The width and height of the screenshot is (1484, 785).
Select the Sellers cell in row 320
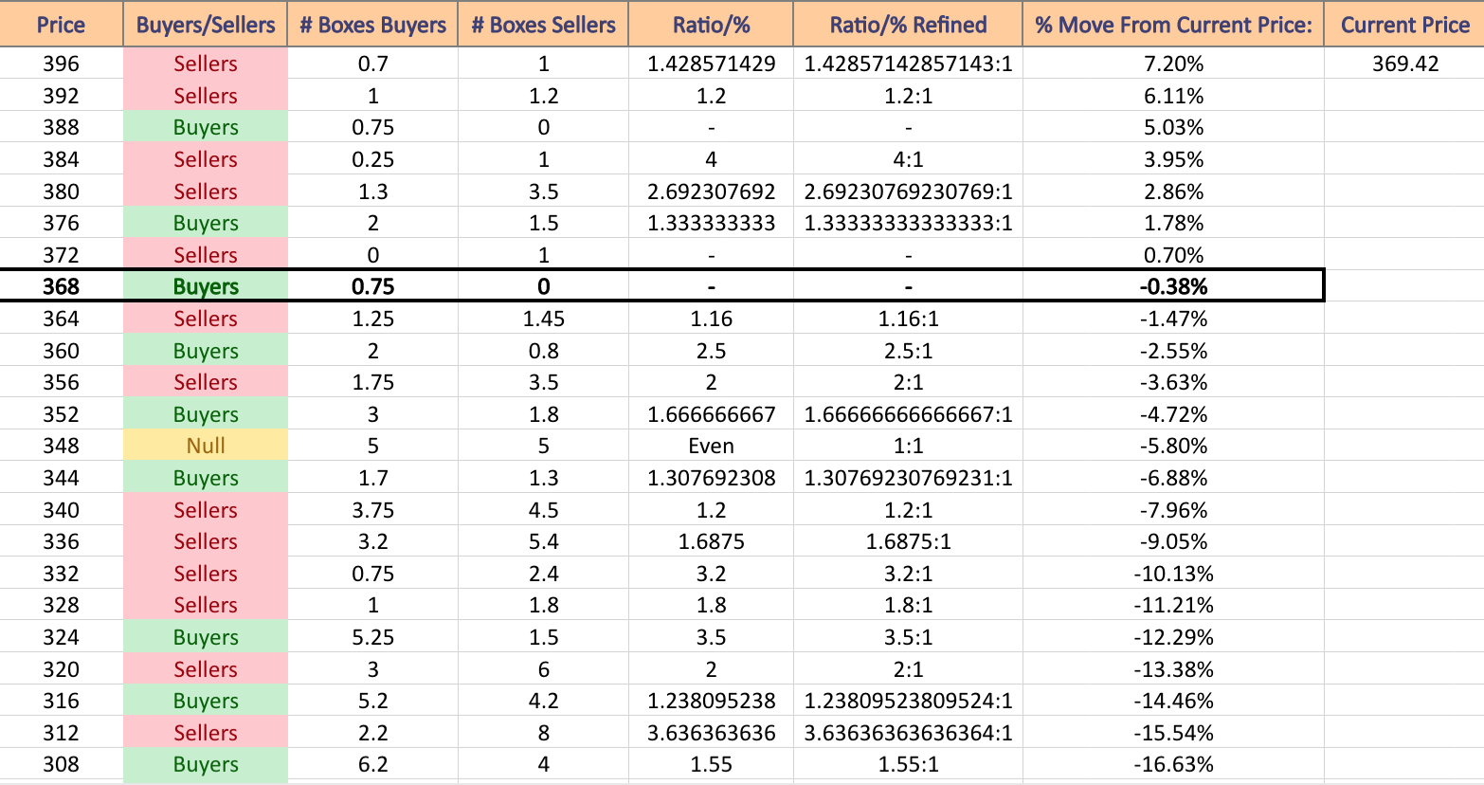click(206, 669)
